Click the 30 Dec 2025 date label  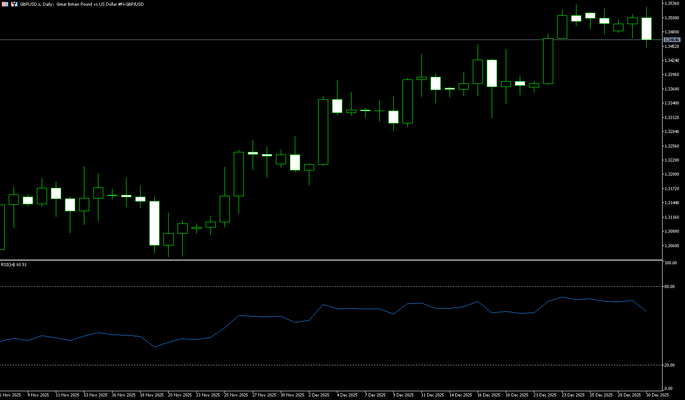[657, 395]
